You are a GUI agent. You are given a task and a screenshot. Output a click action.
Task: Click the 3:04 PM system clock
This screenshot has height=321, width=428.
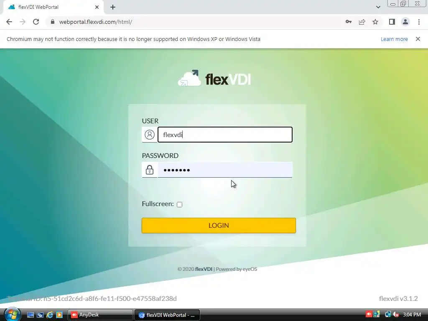(x=412, y=315)
